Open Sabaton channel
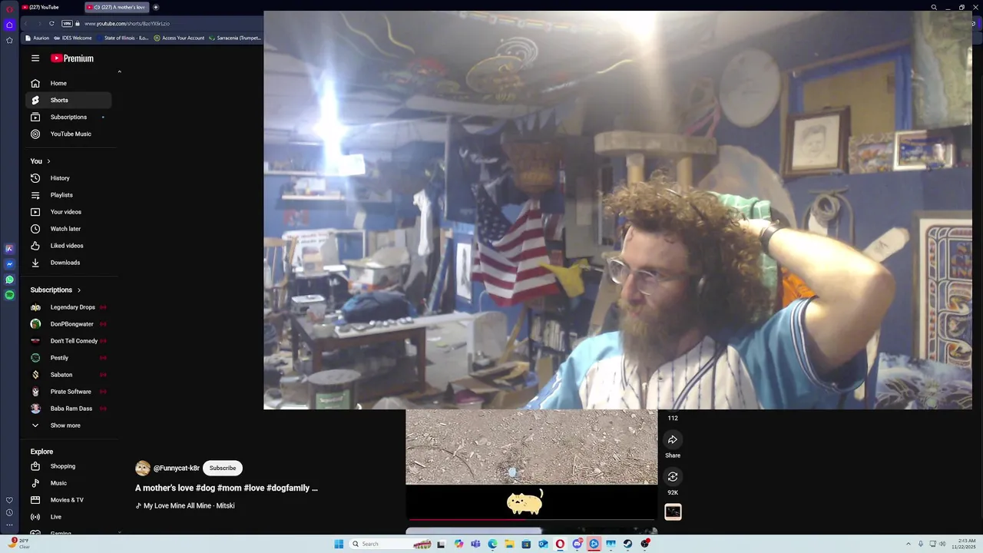983x553 pixels. click(68, 375)
